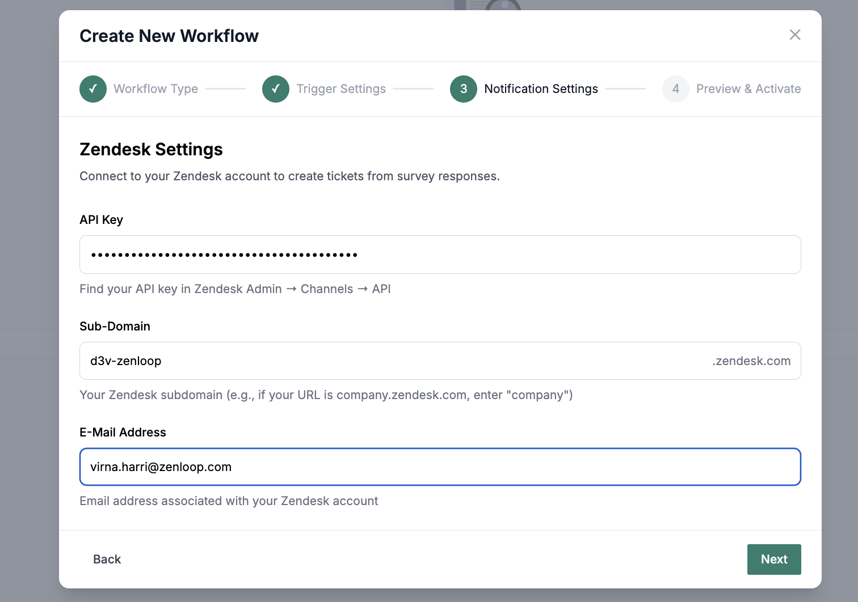
Task: Click the Sub-Domain field containing d3v-zenloop
Action: point(392,361)
